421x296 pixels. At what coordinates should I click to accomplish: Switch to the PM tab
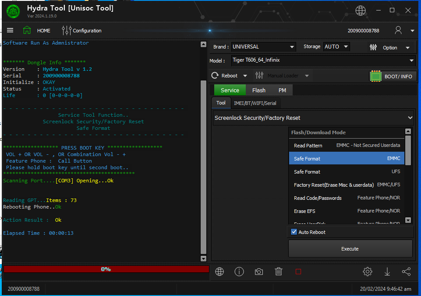tap(282, 90)
